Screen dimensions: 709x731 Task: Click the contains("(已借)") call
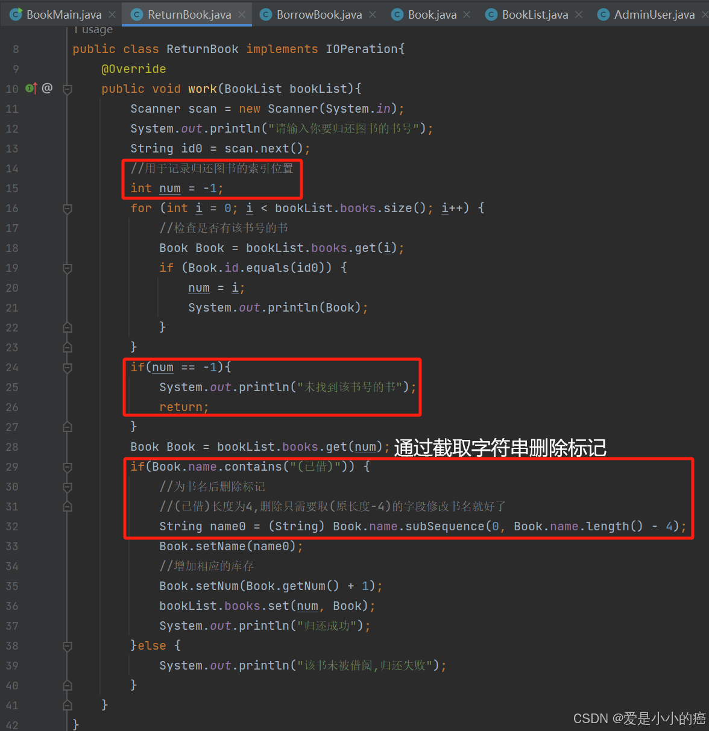[289, 467]
